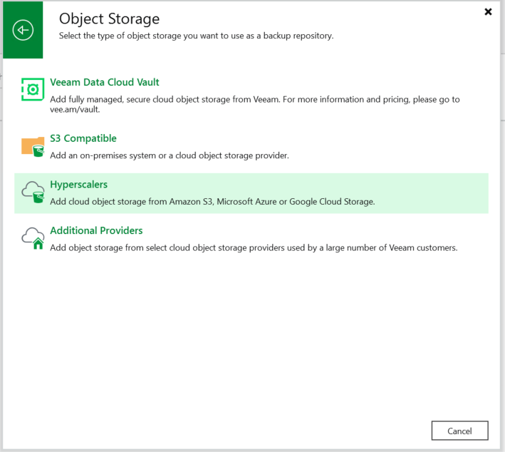This screenshot has width=505, height=452.
Task: Click the vee.am/vault text in description
Action: click(x=75, y=110)
